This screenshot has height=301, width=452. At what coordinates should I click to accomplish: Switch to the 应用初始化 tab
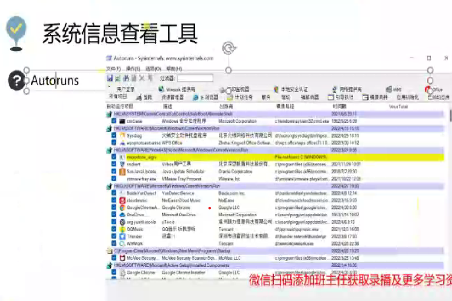(x=407, y=97)
